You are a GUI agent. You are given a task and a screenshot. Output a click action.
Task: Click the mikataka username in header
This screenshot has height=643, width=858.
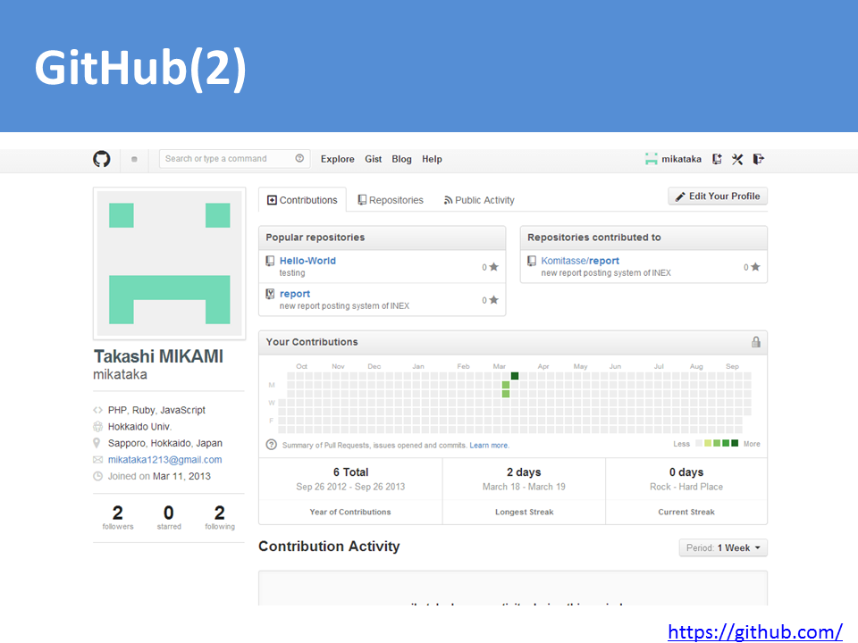tap(681, 159)
